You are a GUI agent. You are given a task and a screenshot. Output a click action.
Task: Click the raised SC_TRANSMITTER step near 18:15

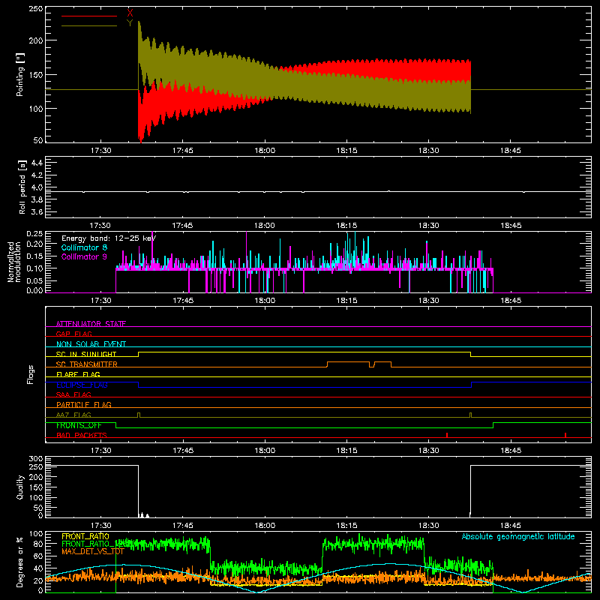pyautogui.click(x=348, y=361)
